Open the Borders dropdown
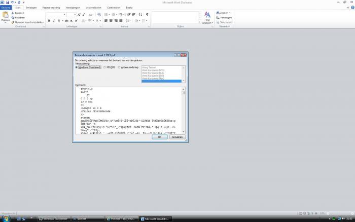Screen dimensions: 355x222 coord(144,21)
